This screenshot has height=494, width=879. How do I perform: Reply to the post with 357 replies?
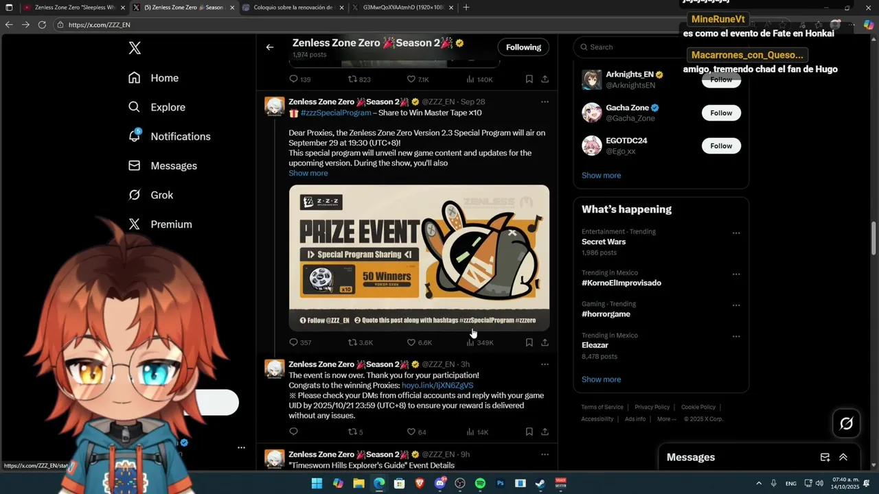(x=300, y=342)
